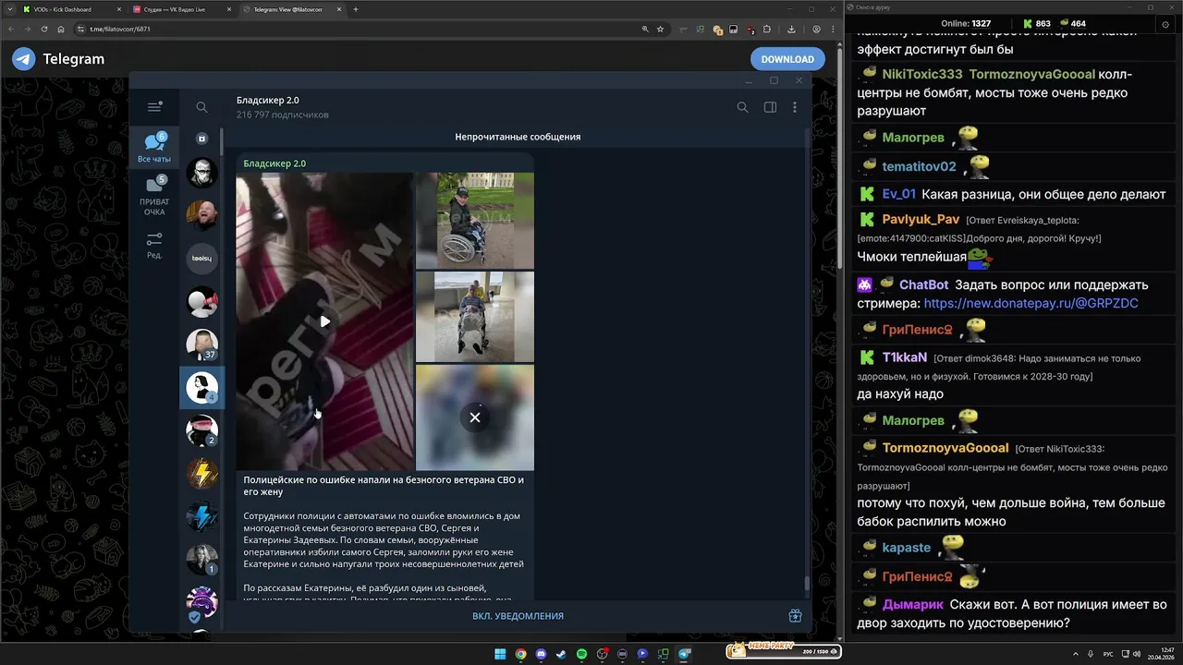Toggle the Telegram right side panel

coord(770,107)
